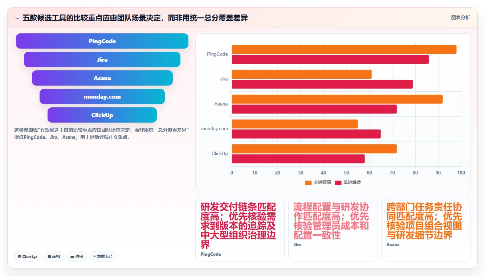Click the description paragraph below the funnel

(102, 133)
